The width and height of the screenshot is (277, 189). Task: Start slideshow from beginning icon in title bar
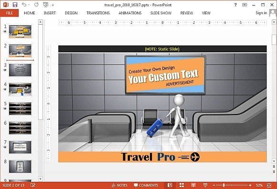tap(46, 5)
